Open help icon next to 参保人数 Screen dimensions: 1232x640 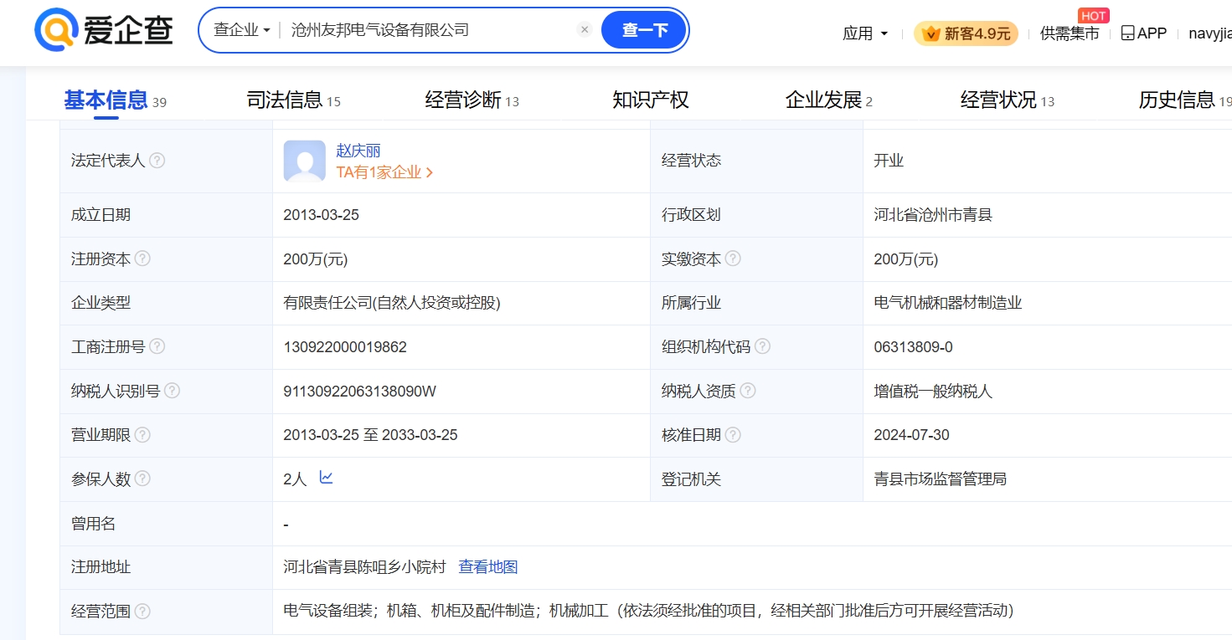pyautogui.click(x=142, y=479)
